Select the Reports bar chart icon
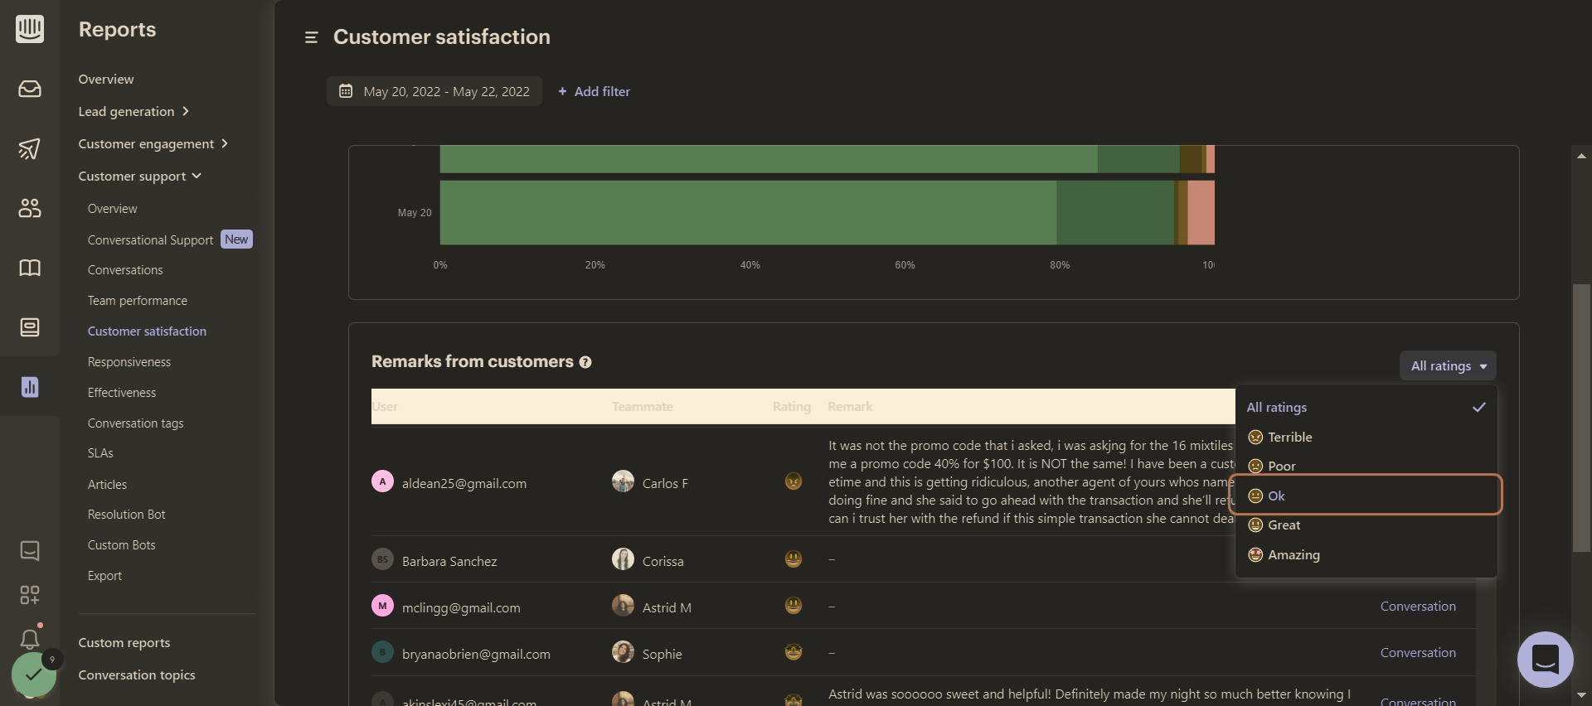 point(30,387)
